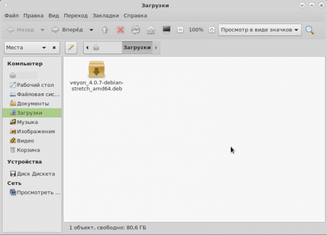Open Computer via the monitor icon
Image resolution: width=327 pixels, height=235 pixels.
[x=166, y=30]
